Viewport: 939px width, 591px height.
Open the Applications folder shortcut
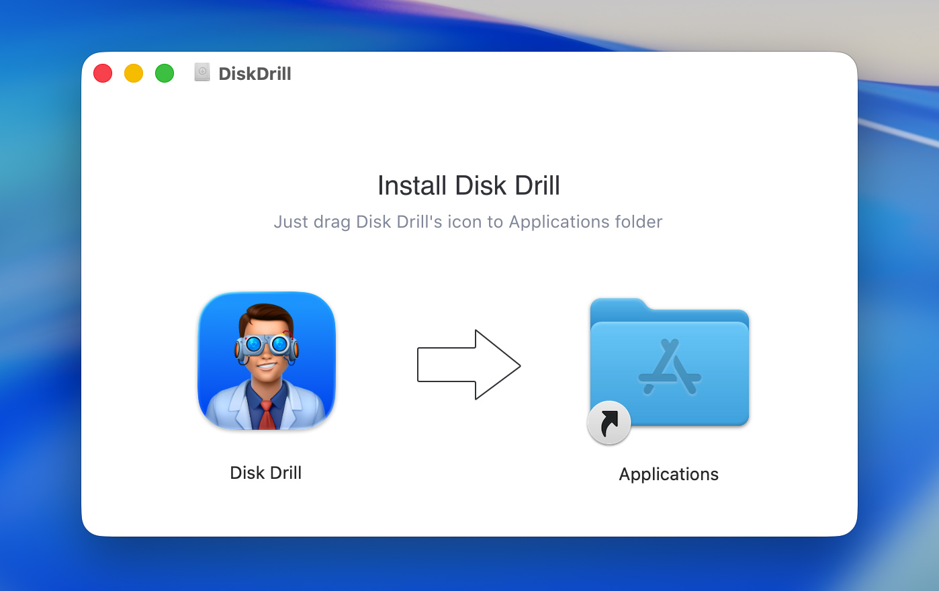669,370
